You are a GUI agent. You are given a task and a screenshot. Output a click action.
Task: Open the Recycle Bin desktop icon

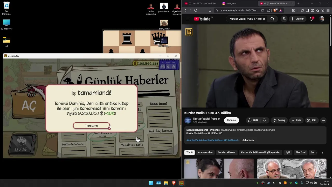[x=6, y=8]
